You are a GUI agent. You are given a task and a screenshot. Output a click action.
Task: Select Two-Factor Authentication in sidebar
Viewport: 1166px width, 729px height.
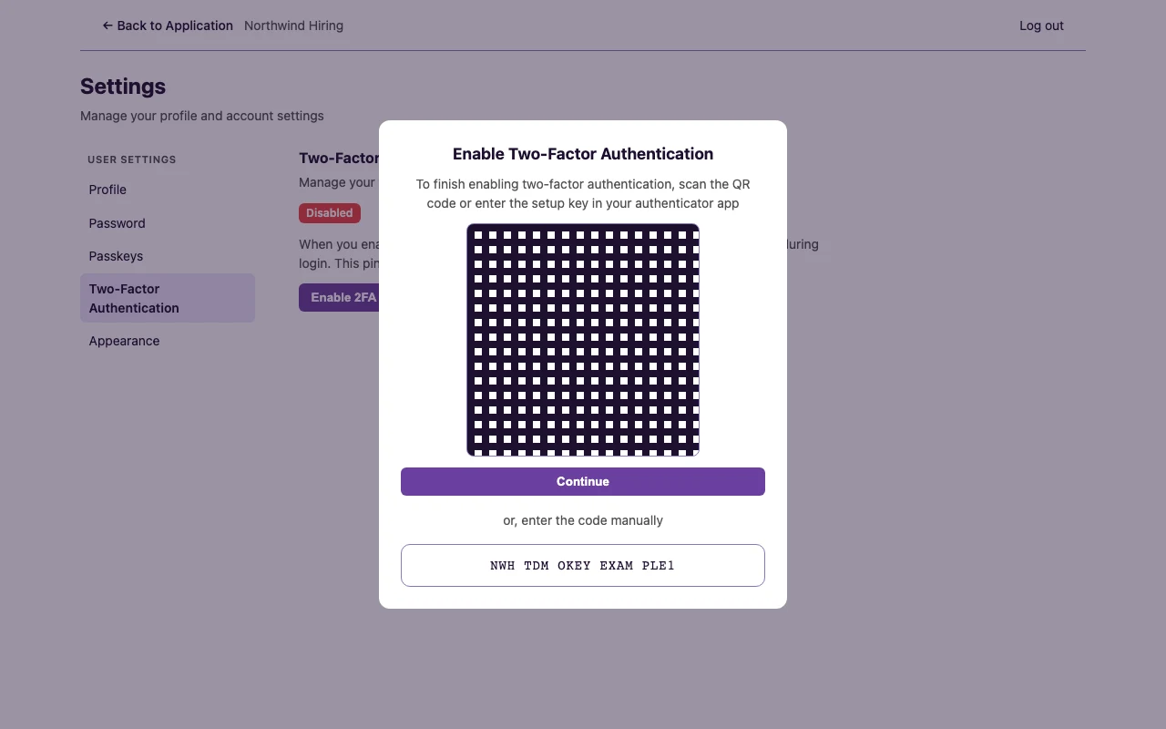168,298
